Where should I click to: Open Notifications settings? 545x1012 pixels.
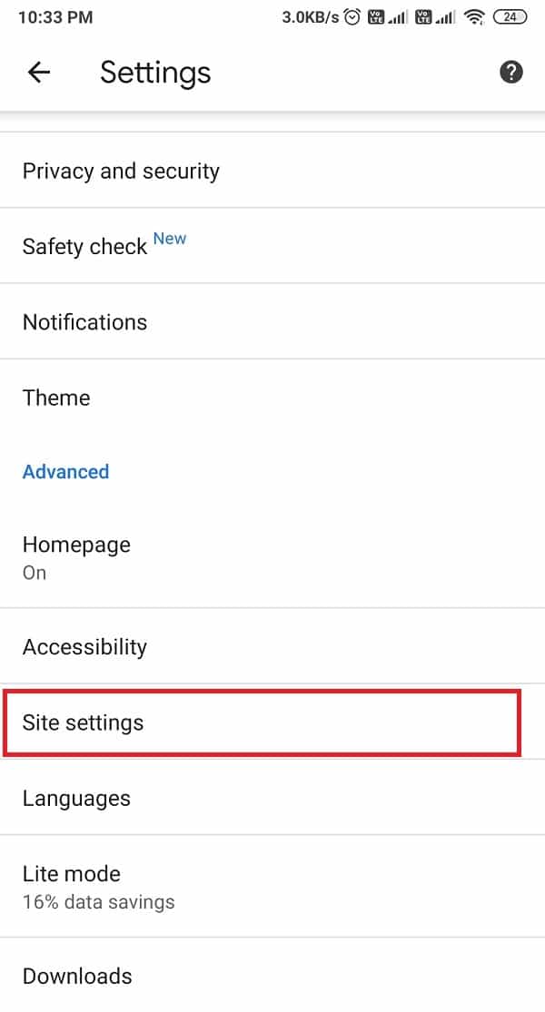click(x=84, y=322)
